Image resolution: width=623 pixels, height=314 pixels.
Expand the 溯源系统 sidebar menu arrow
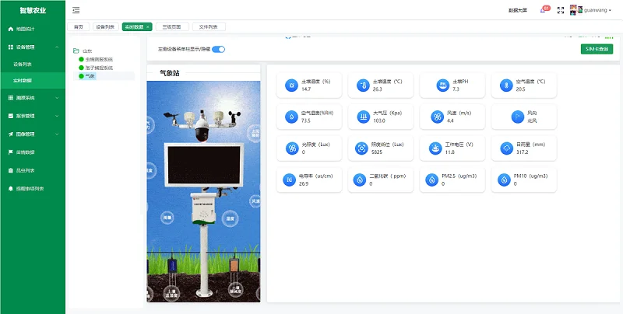tap(57, 97)
